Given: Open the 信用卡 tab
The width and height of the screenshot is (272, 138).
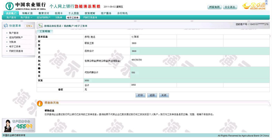Looking at the screenshot, I should [59, 13].
